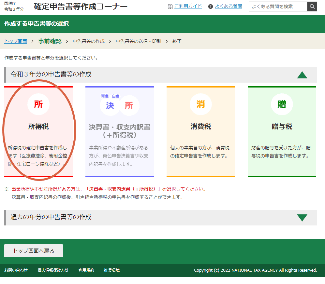Click the description about 青色申告決算書
This screenshot has height=284, width=325.
[119, 156]
